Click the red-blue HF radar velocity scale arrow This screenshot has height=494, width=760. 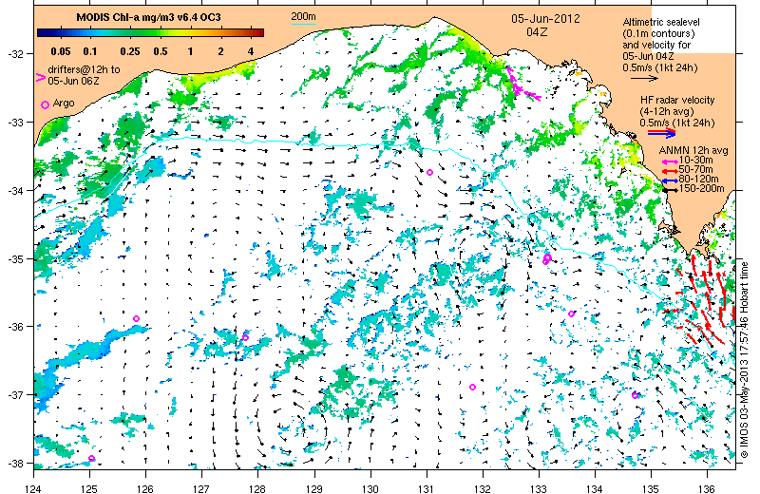point(661,132)
